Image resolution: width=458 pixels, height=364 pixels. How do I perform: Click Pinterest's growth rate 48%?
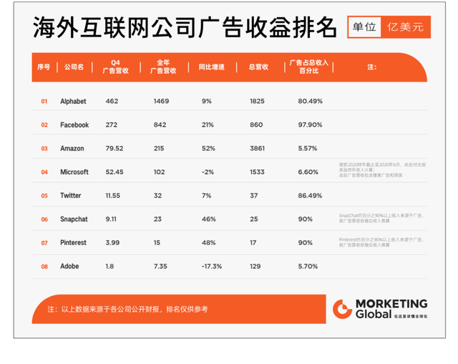[208, 243]
